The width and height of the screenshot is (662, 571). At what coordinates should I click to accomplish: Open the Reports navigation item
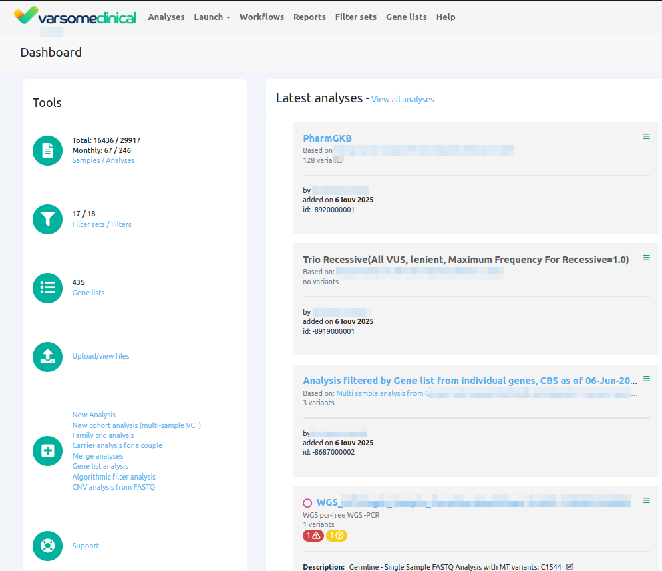coord(309,17)
